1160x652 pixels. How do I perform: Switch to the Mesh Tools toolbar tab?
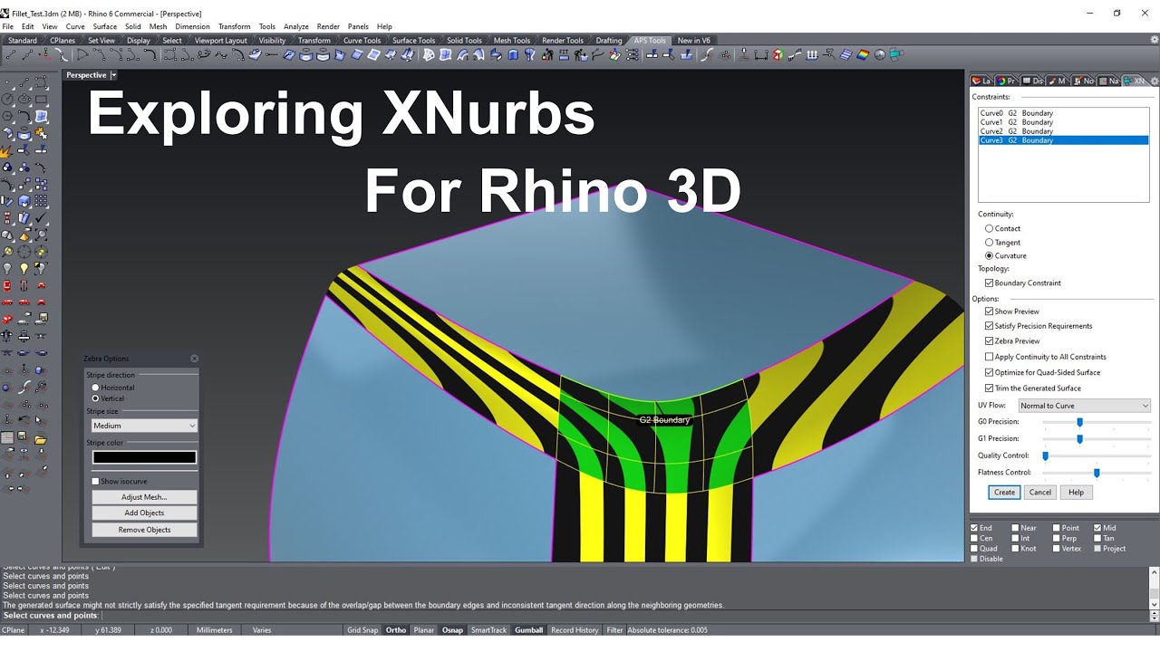512,40
